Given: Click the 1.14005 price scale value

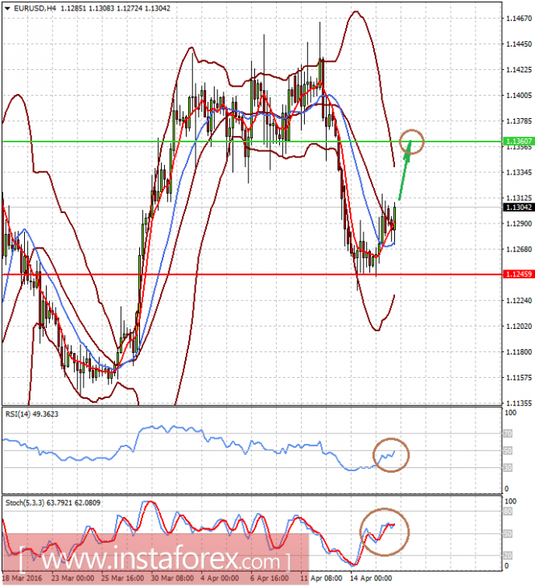Looking at the screenshot, I should click(x=519, y=96).
